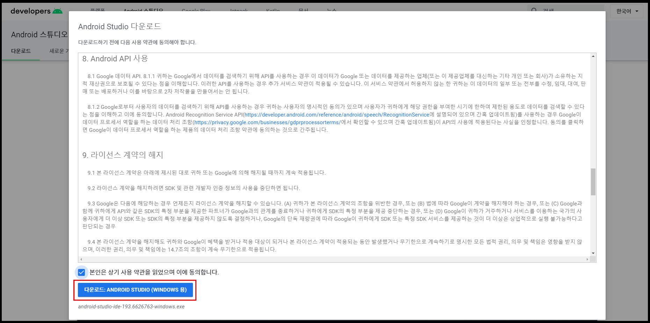Click paragraph 9.4 about 14.7조

(333, 246)
